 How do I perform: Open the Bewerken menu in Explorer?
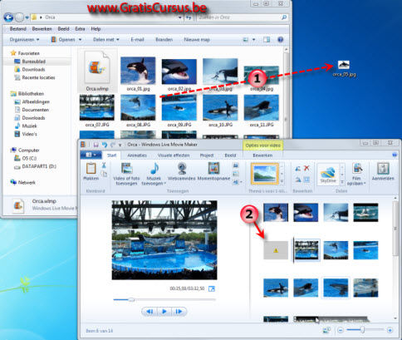pos(42,29)
